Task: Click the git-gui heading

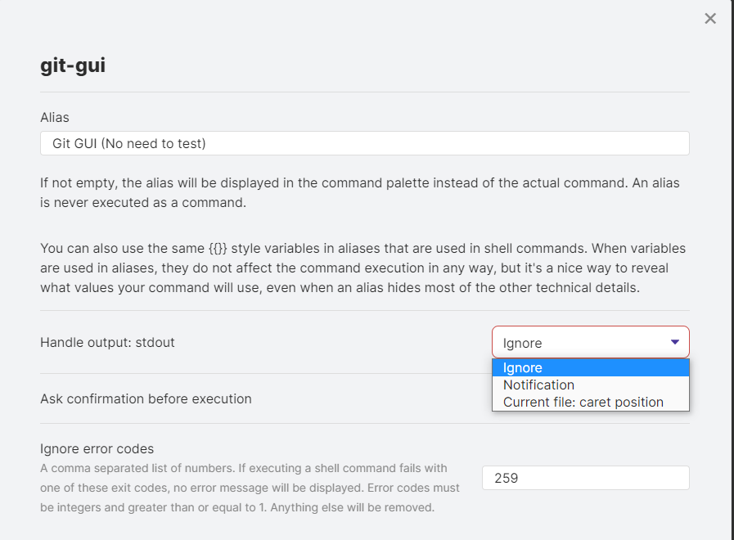Action: (x=73, y=65)
